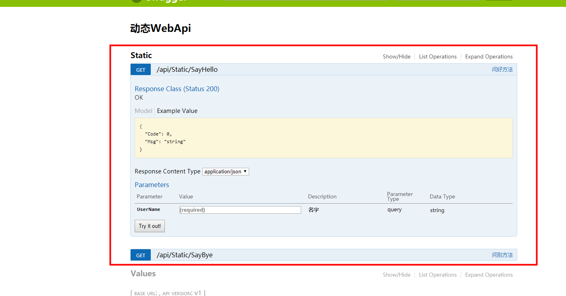Click the blue GET badge on /api/Static/SayBye
Screen dimensions: 566x296
[x=140, y=255]
